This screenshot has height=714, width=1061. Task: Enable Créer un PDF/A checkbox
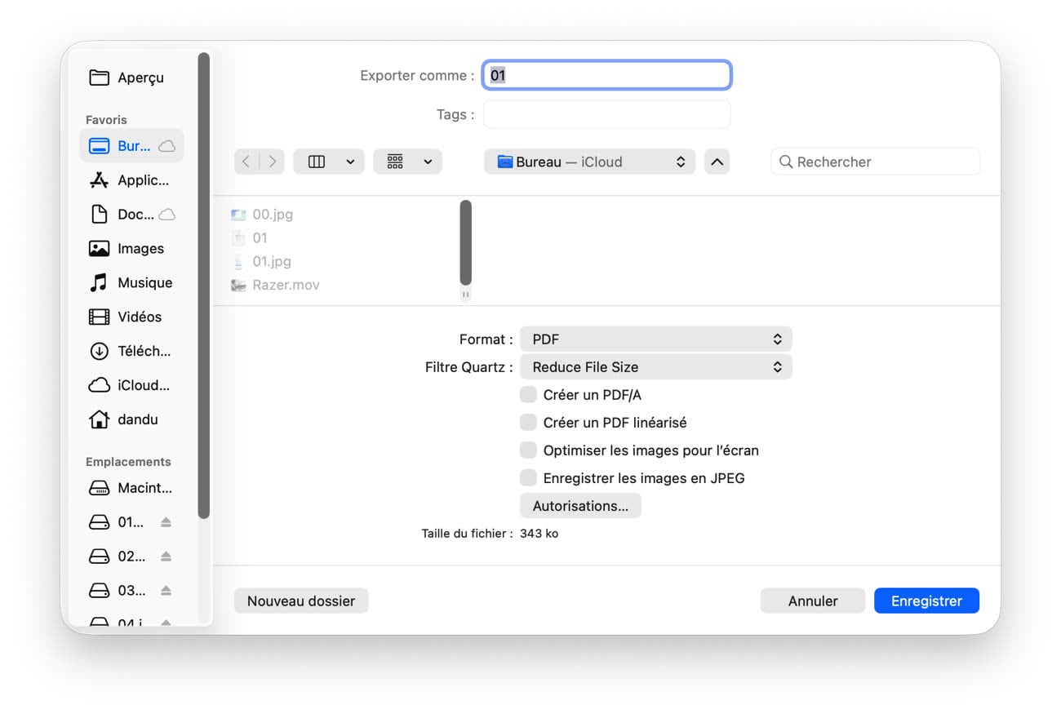pyautogui.click(x=529, y=395)
